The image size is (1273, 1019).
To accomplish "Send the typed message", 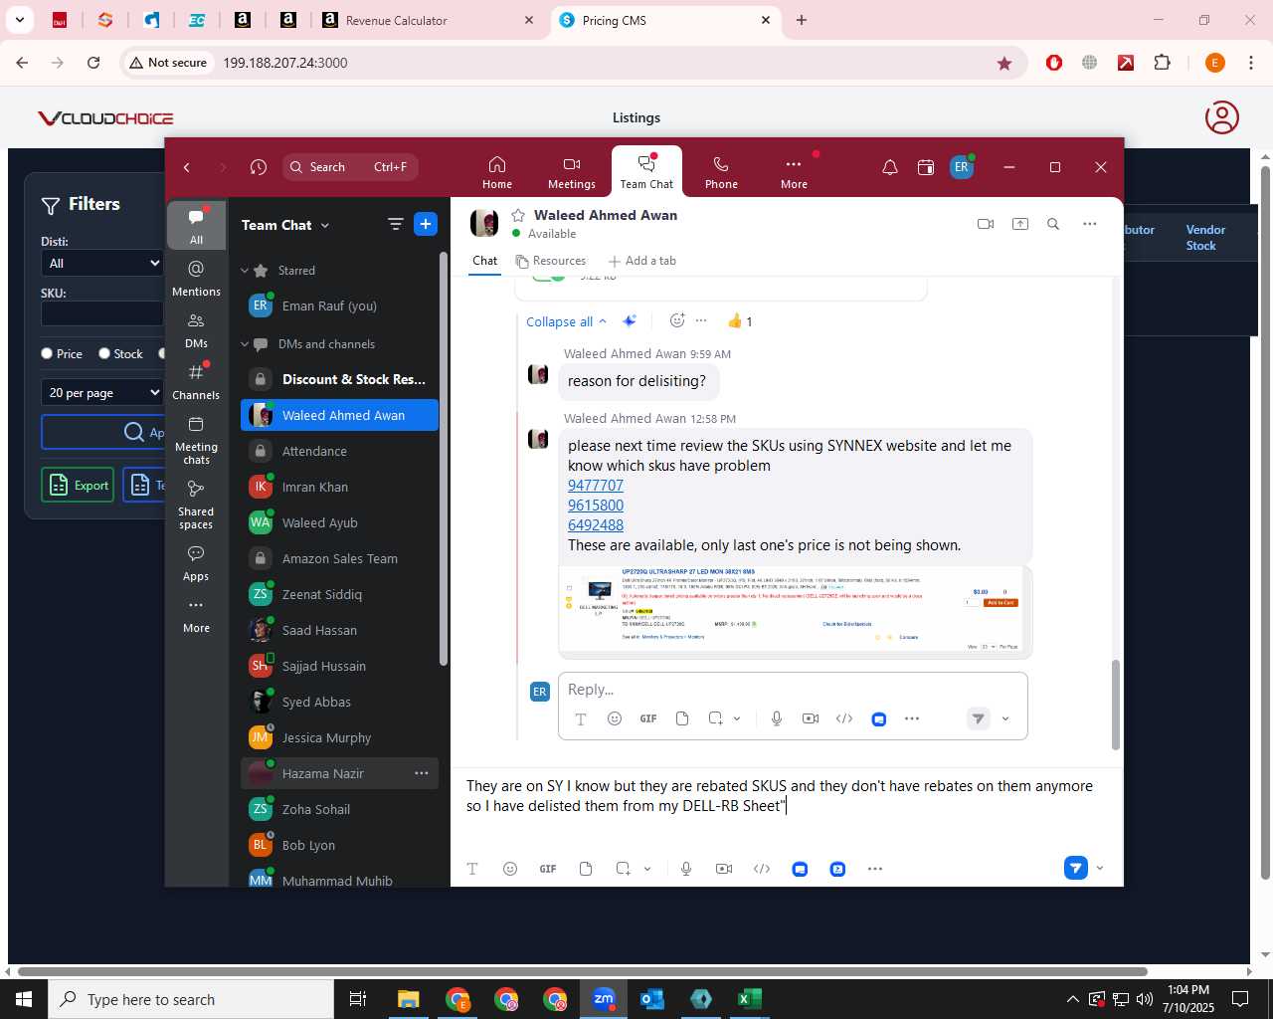I will pyautogui.click(x=1076, y=868).
